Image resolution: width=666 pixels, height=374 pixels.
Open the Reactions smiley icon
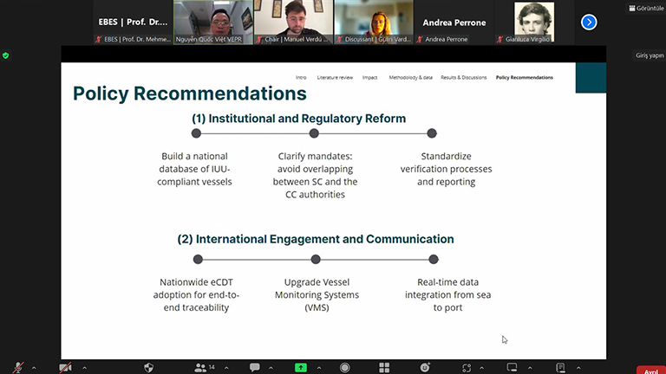click(x=425, y=367)
